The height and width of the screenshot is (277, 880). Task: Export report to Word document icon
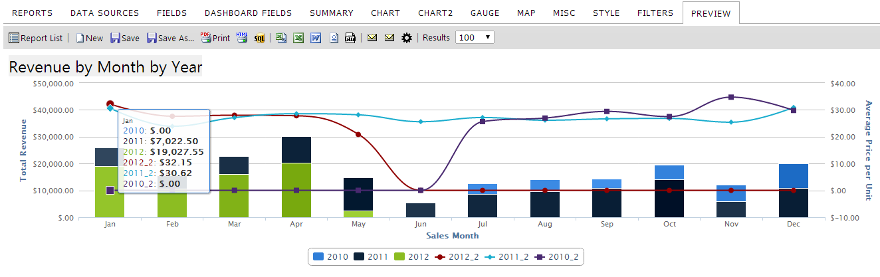tap(316, 38)
